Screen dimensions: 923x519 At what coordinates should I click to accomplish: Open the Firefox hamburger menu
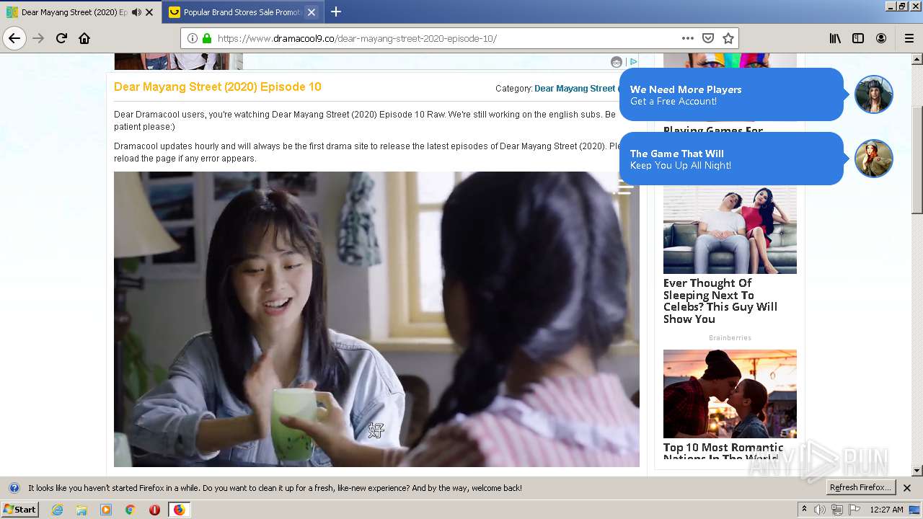909,38
